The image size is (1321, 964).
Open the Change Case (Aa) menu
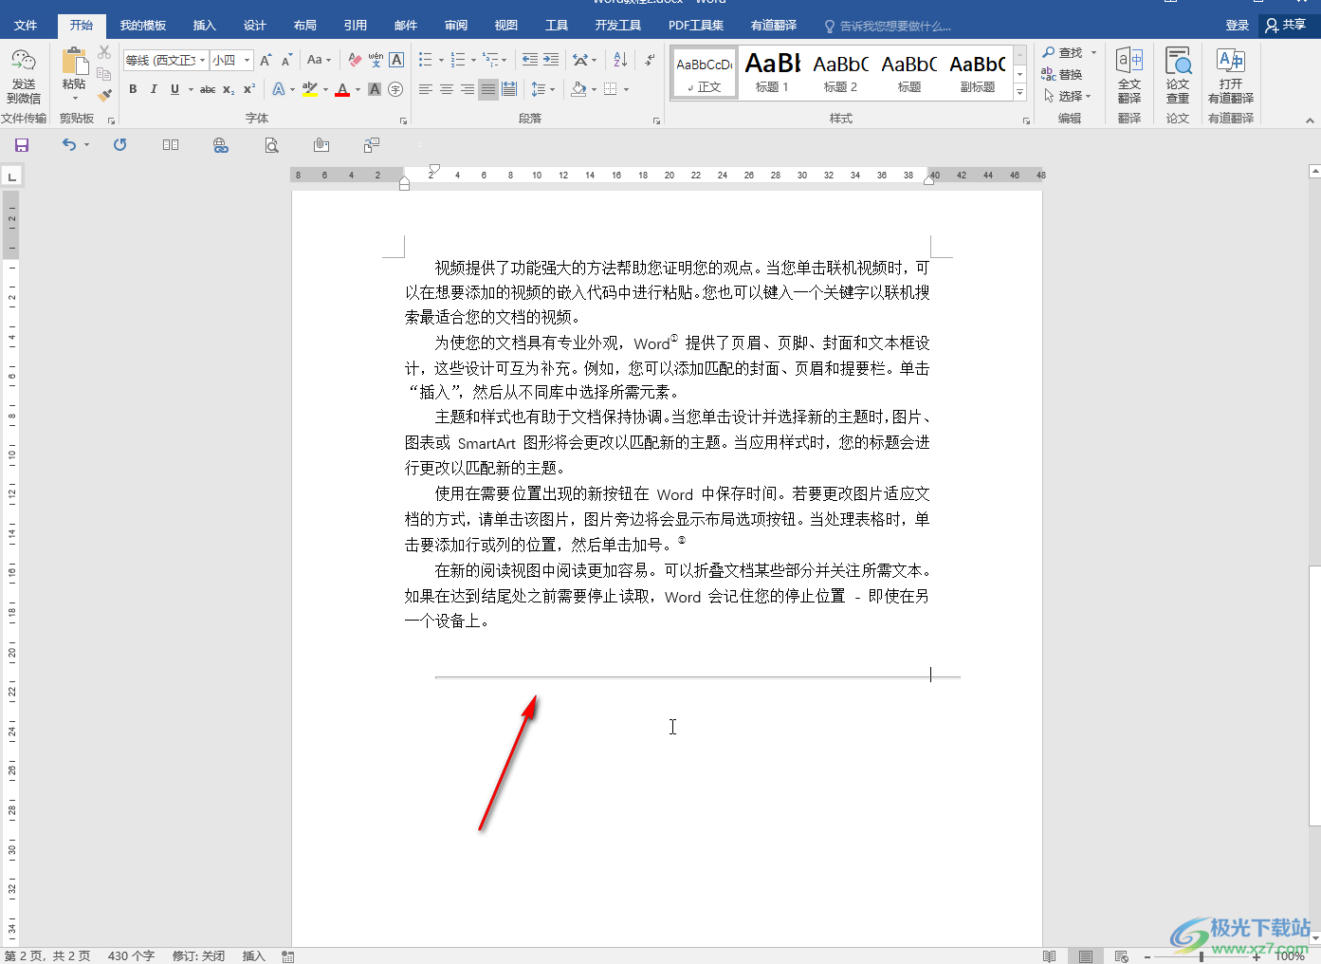point(319,60)
